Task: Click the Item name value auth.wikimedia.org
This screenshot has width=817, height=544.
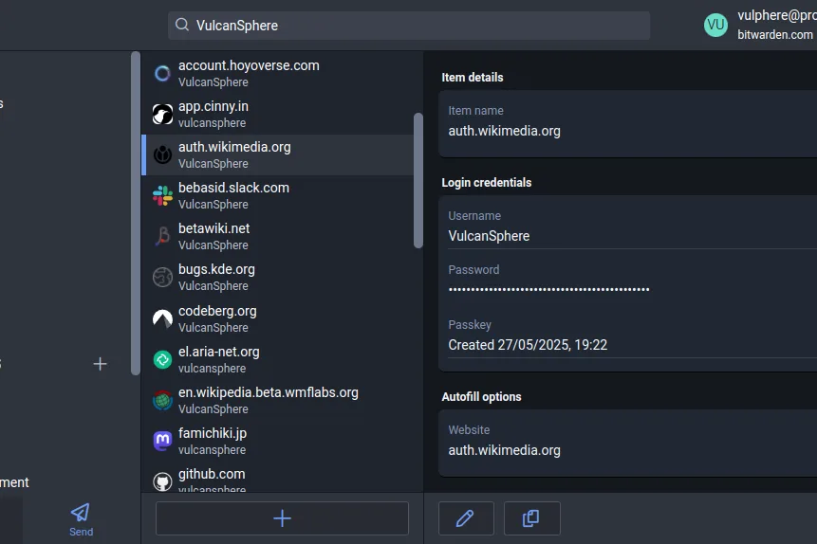Action: tap(504, 131)
